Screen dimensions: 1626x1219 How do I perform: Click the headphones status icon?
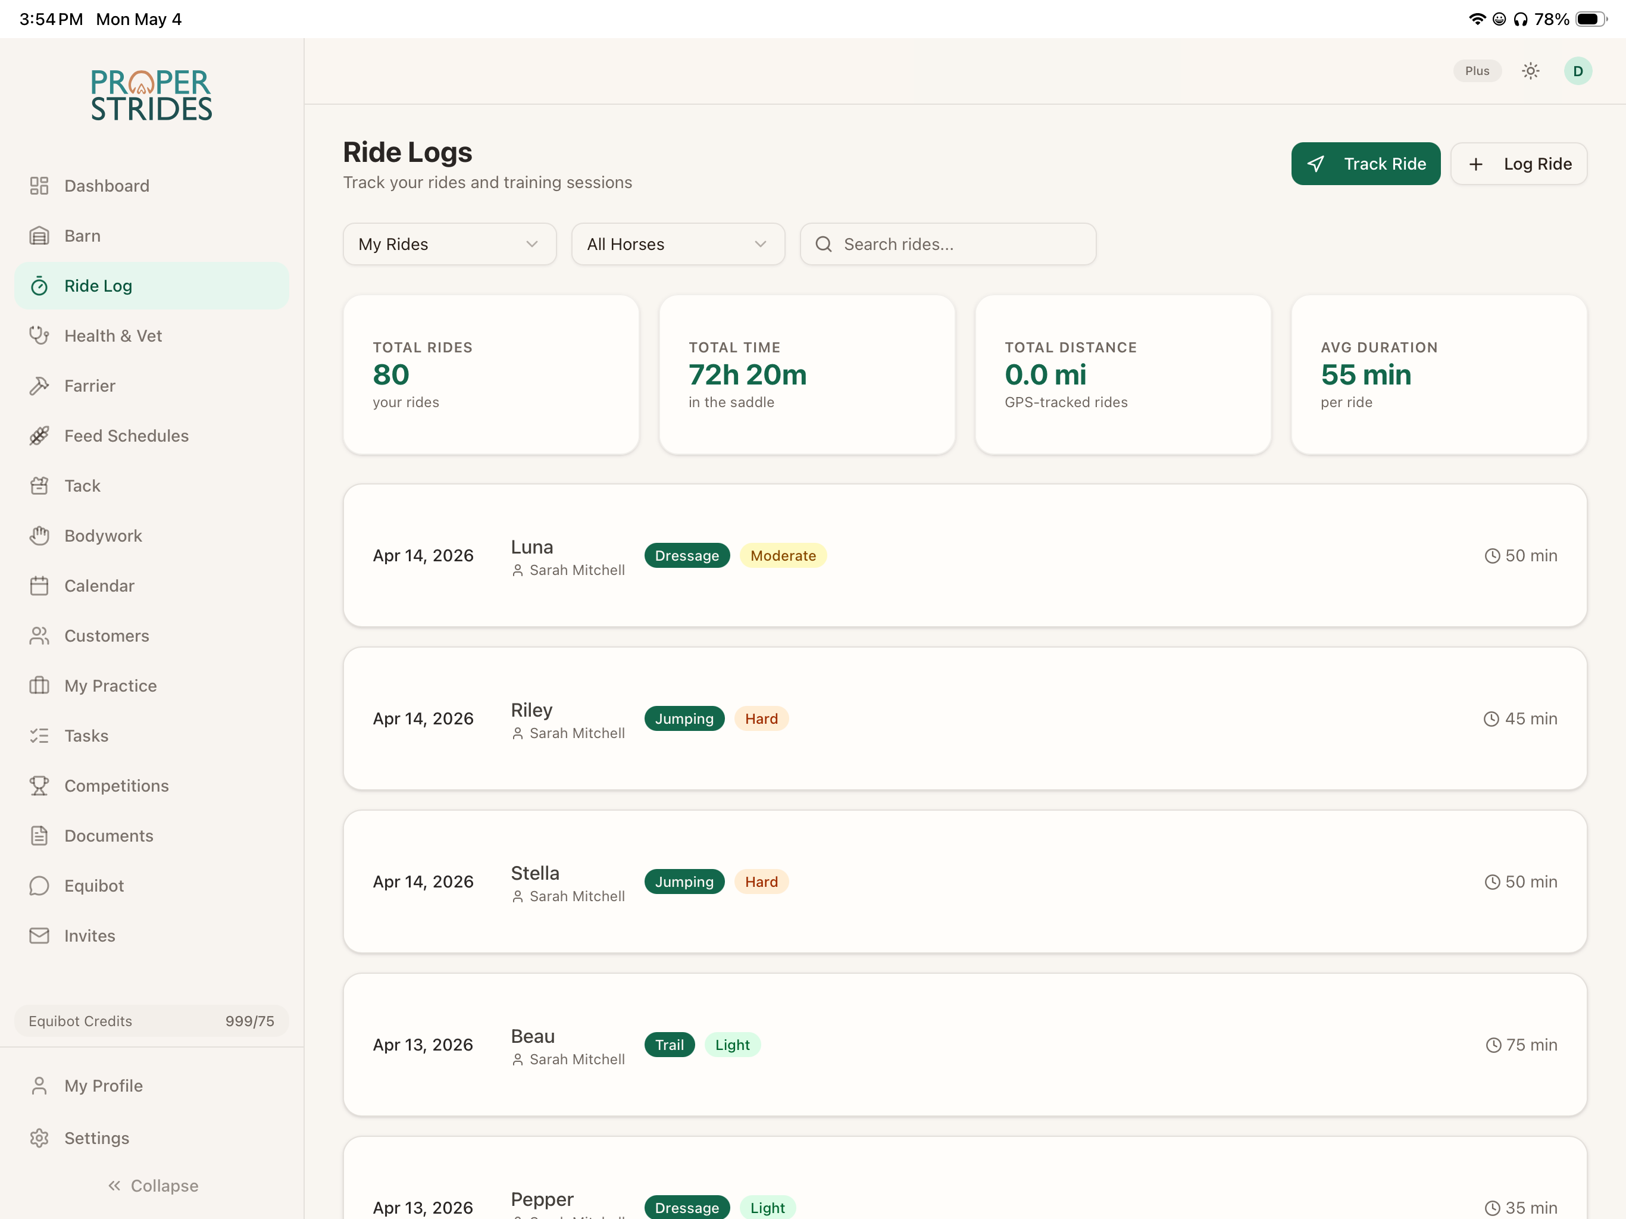click(x=1521, y=19)
